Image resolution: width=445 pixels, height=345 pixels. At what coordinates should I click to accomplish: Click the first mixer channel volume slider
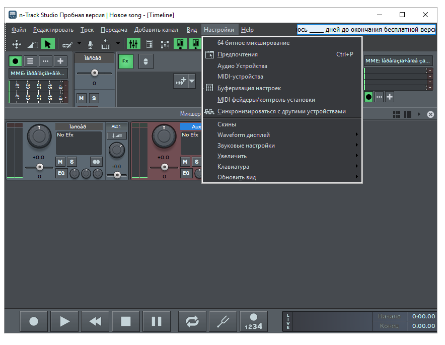pyautogui.click(x=39, y=167)
